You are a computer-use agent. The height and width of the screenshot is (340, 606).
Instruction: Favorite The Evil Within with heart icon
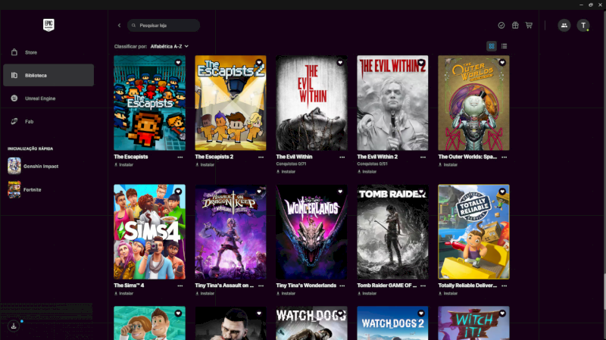coord(340,63)
